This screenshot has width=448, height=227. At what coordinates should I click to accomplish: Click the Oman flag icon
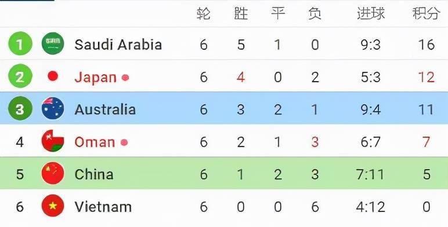(53, 141)
